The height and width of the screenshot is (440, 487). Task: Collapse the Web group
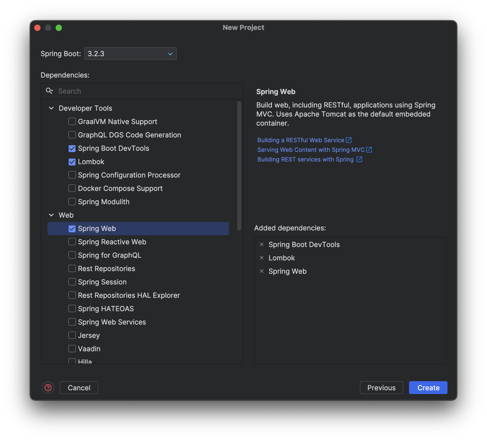[51, 215]
